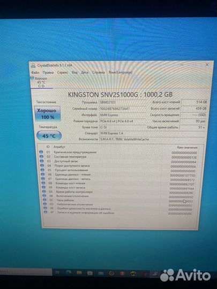This screenshot has width=217, height=289.
Task: Open the Файл menu
Action: click(35, 72)
